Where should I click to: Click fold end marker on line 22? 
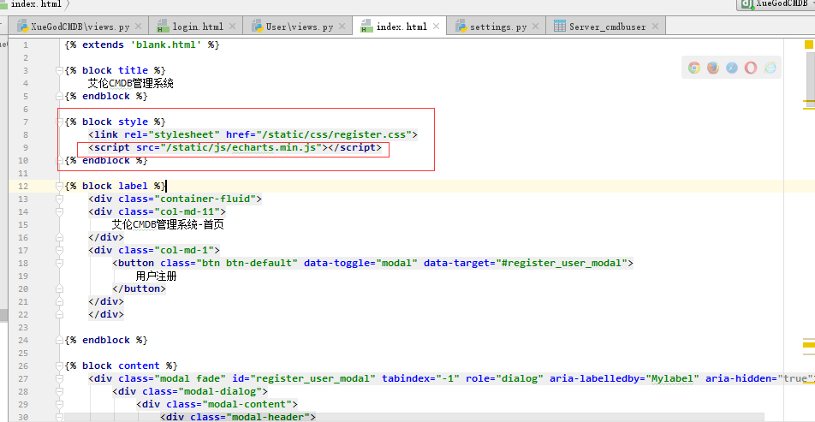pyautogui.click(x=59, y=314)
